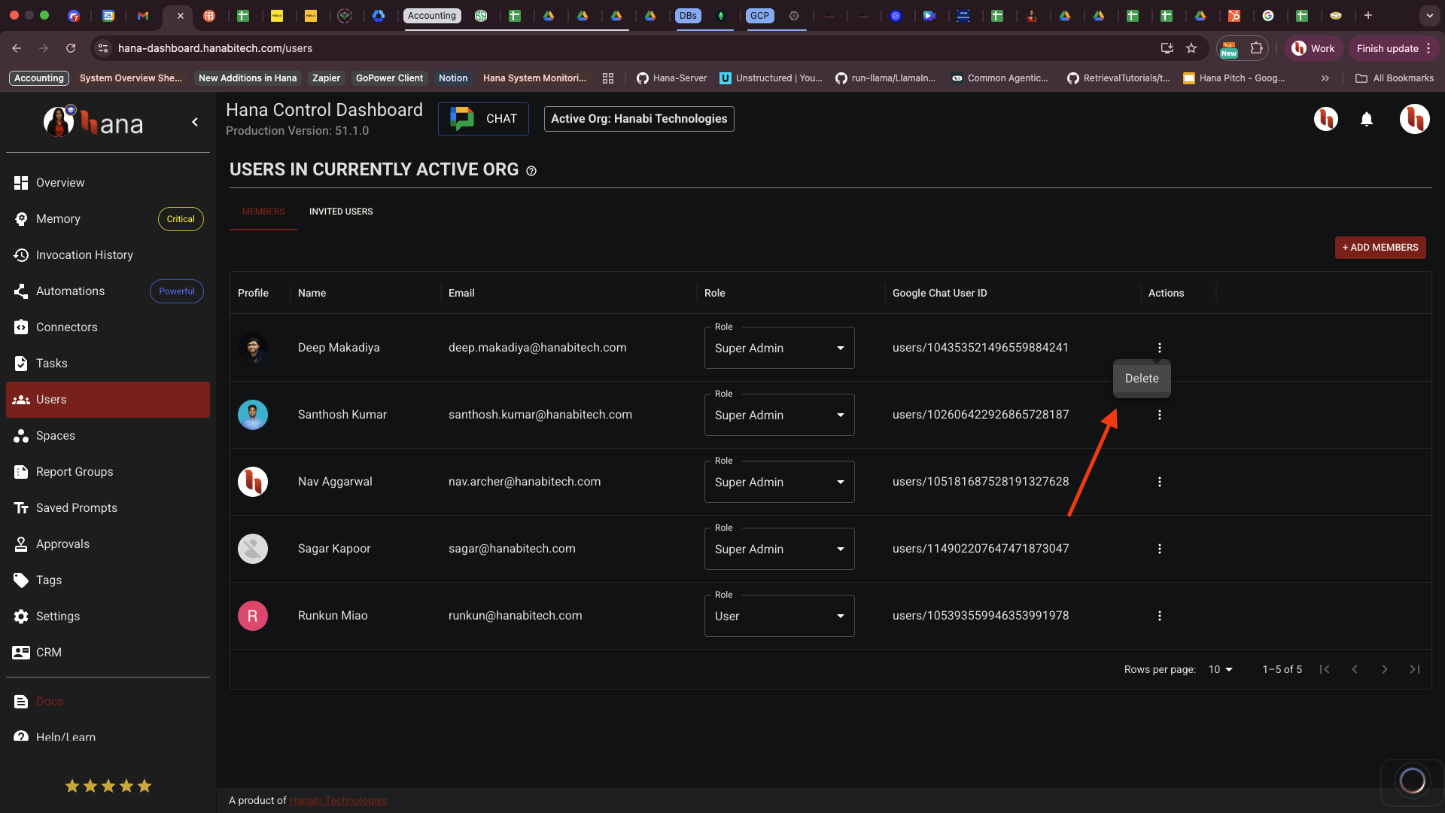This screenshot has width=1445, height=813.
Task: Open actions menu for Runkun Miao
Action: [x=1160, y=616]
